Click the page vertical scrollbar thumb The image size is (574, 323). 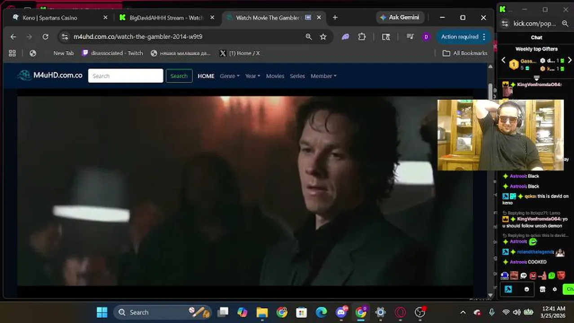click(490, 92)
